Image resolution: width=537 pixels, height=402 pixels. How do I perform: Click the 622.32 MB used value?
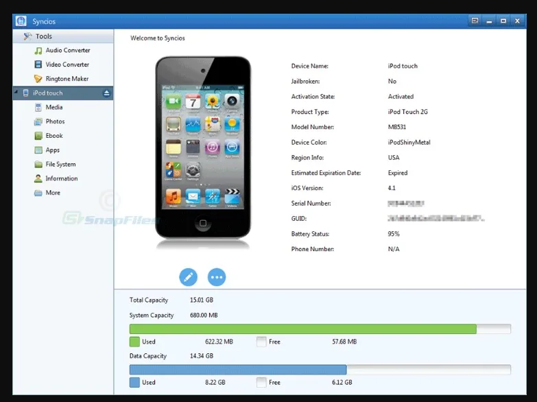pyautogui.click(x=219, y=342)
